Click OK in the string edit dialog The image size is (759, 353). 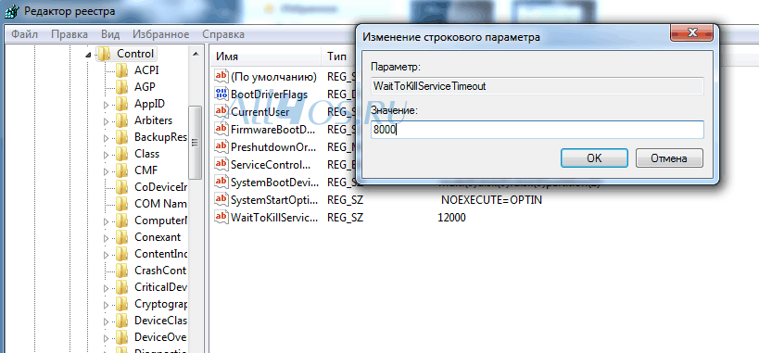coord(594,158)
